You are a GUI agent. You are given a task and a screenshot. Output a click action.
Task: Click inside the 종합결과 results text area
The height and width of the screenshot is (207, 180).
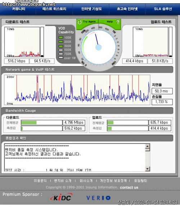coord(75,158)
